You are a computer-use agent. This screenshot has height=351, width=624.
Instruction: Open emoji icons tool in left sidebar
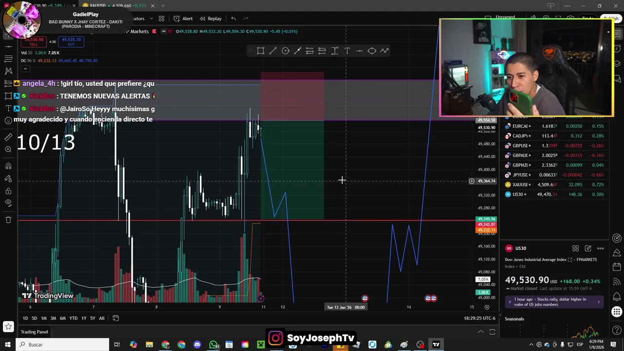click(x=8, y=120)
